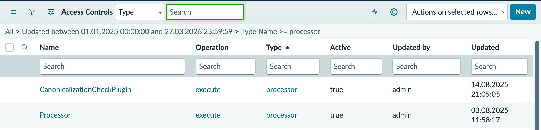Open list personalization gear icon
This screenshot has height=130, width=541.
(x=394, y=12)
